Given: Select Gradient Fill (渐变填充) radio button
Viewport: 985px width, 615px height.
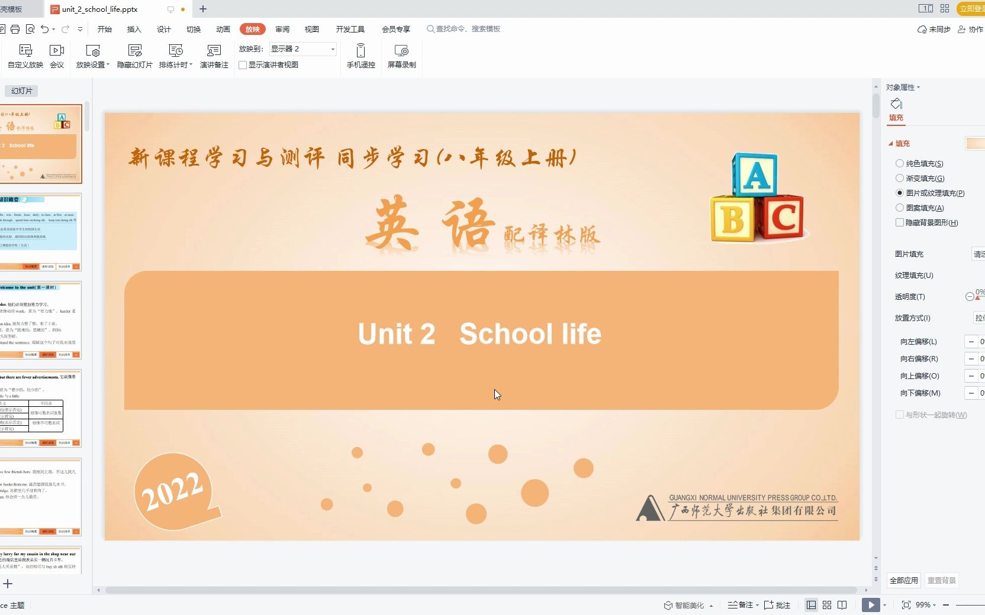Looking at the screenshot, I should [x=900, y=178].
